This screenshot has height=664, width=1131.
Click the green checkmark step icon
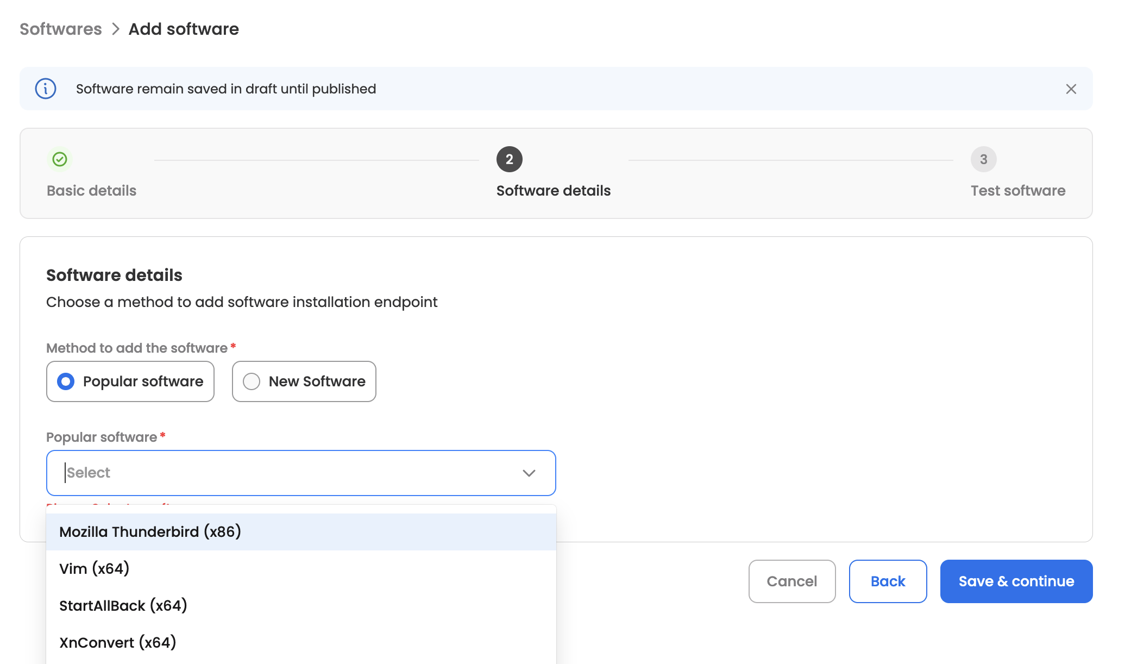click(x=60, y=159)
